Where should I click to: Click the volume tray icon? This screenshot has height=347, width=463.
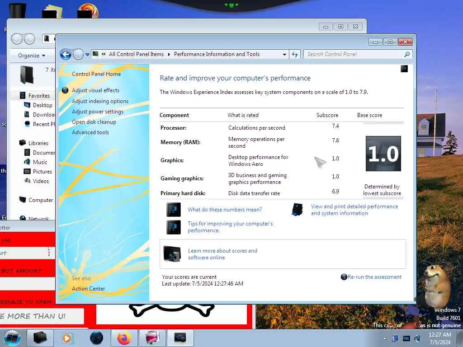coord(417,338)
